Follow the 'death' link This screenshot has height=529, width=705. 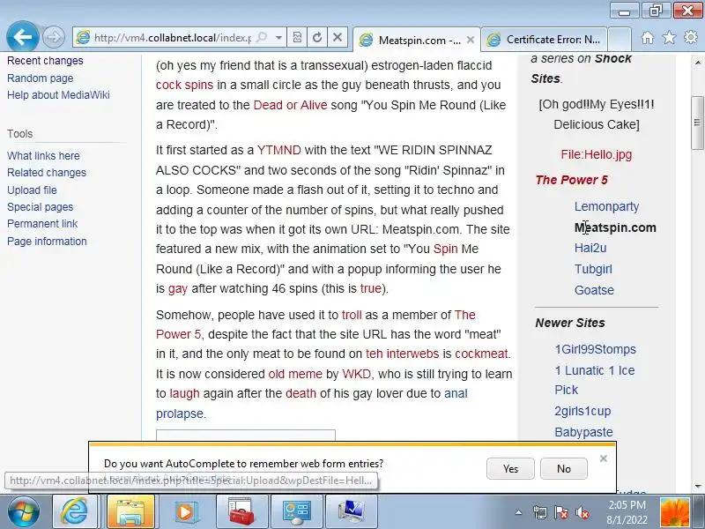pos(301,393)
